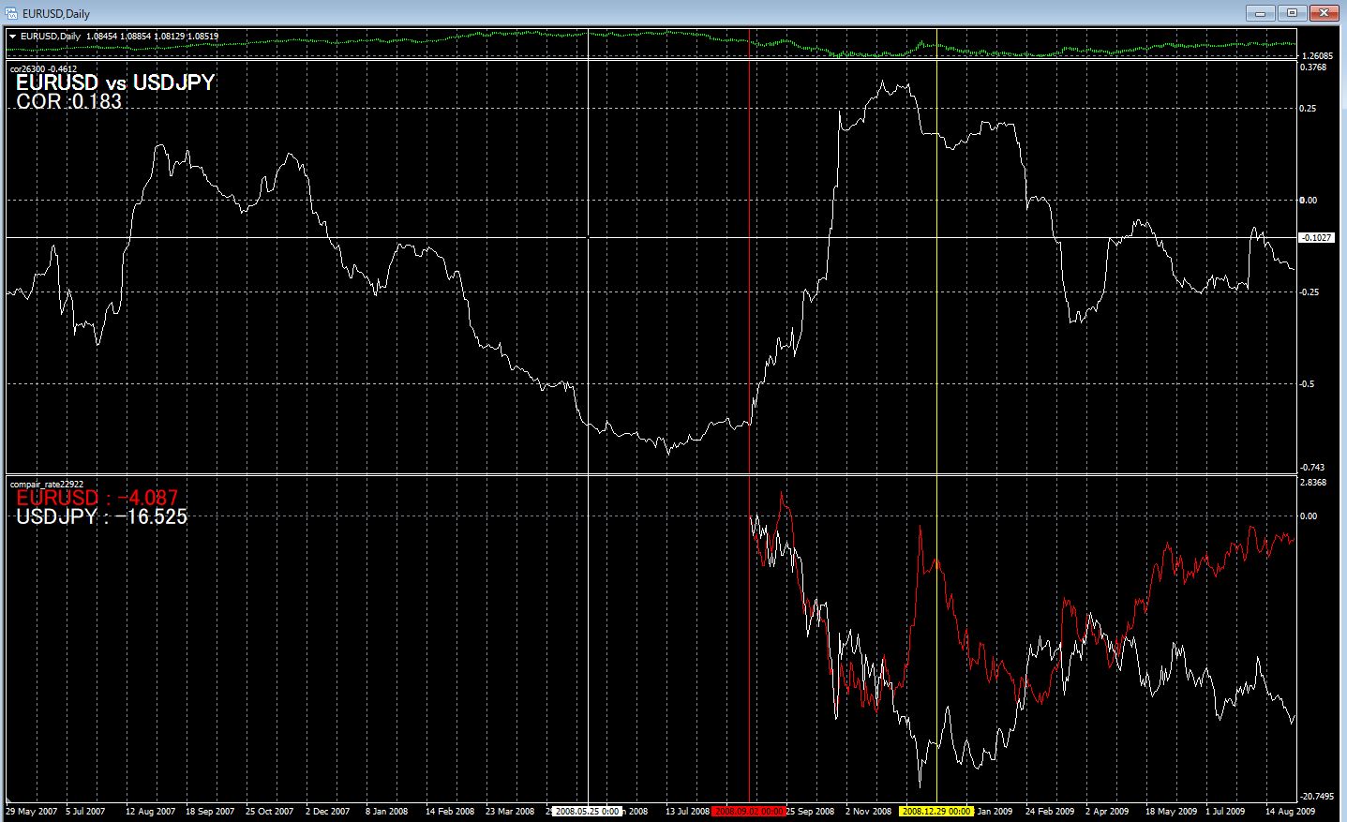The image size is (1347, 822).
Task: Close the EURUSD,Daily chart window
Action: [x=1324, y=13]
